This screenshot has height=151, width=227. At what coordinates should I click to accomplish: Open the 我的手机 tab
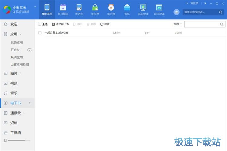(x=47, y=10)
